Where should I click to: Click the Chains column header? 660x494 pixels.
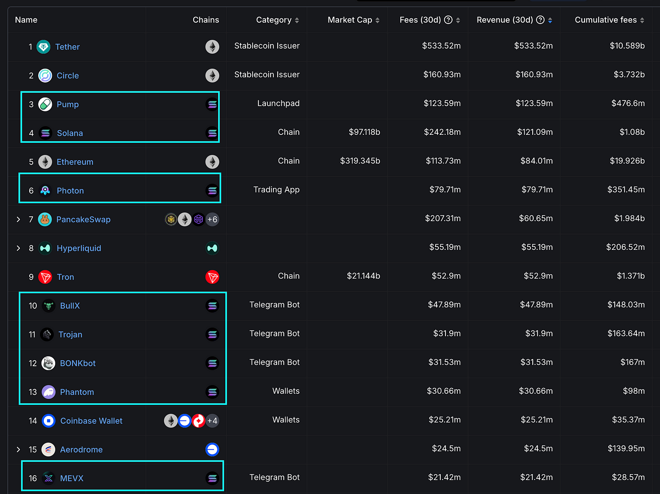(206, 20)
